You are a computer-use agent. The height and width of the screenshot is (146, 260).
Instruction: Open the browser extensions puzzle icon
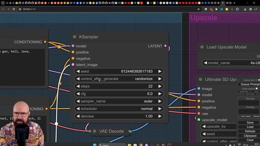(237, 9)
